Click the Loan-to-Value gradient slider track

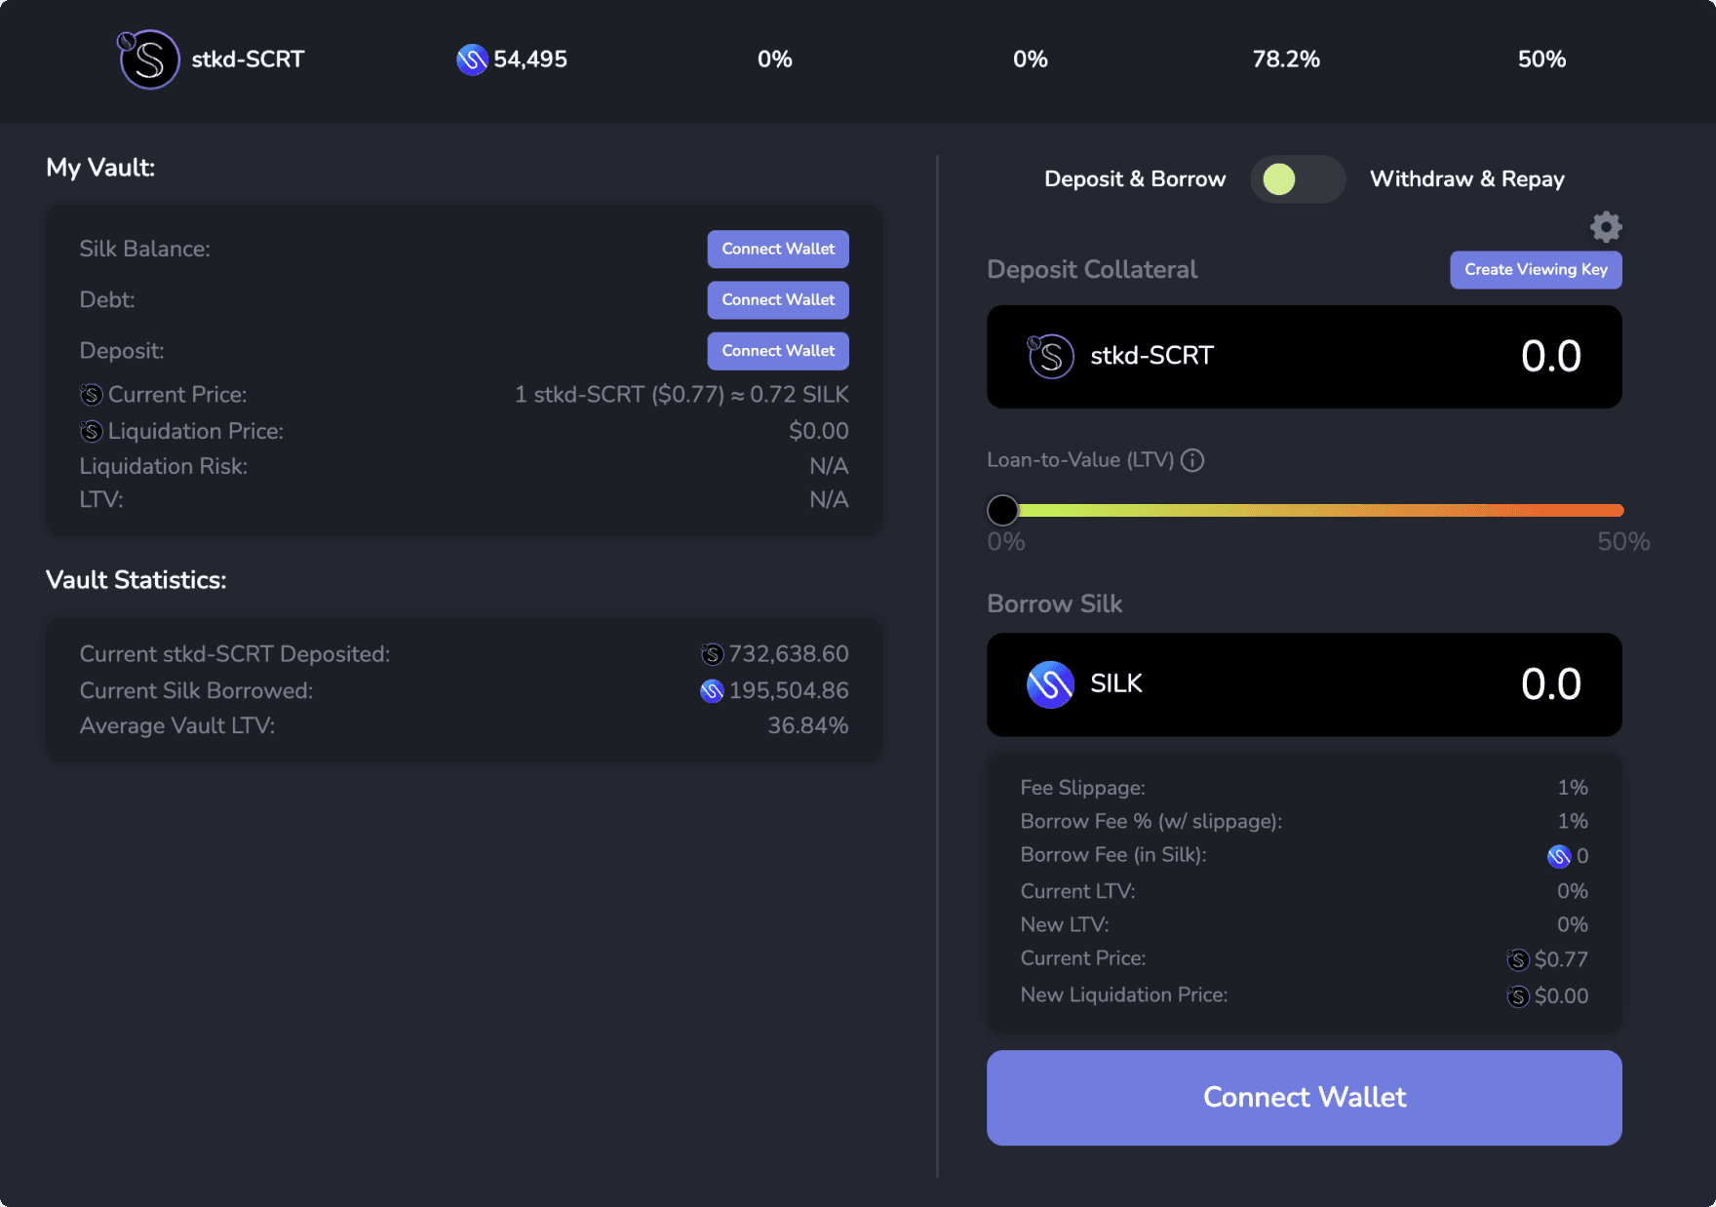click(1306, 510)
